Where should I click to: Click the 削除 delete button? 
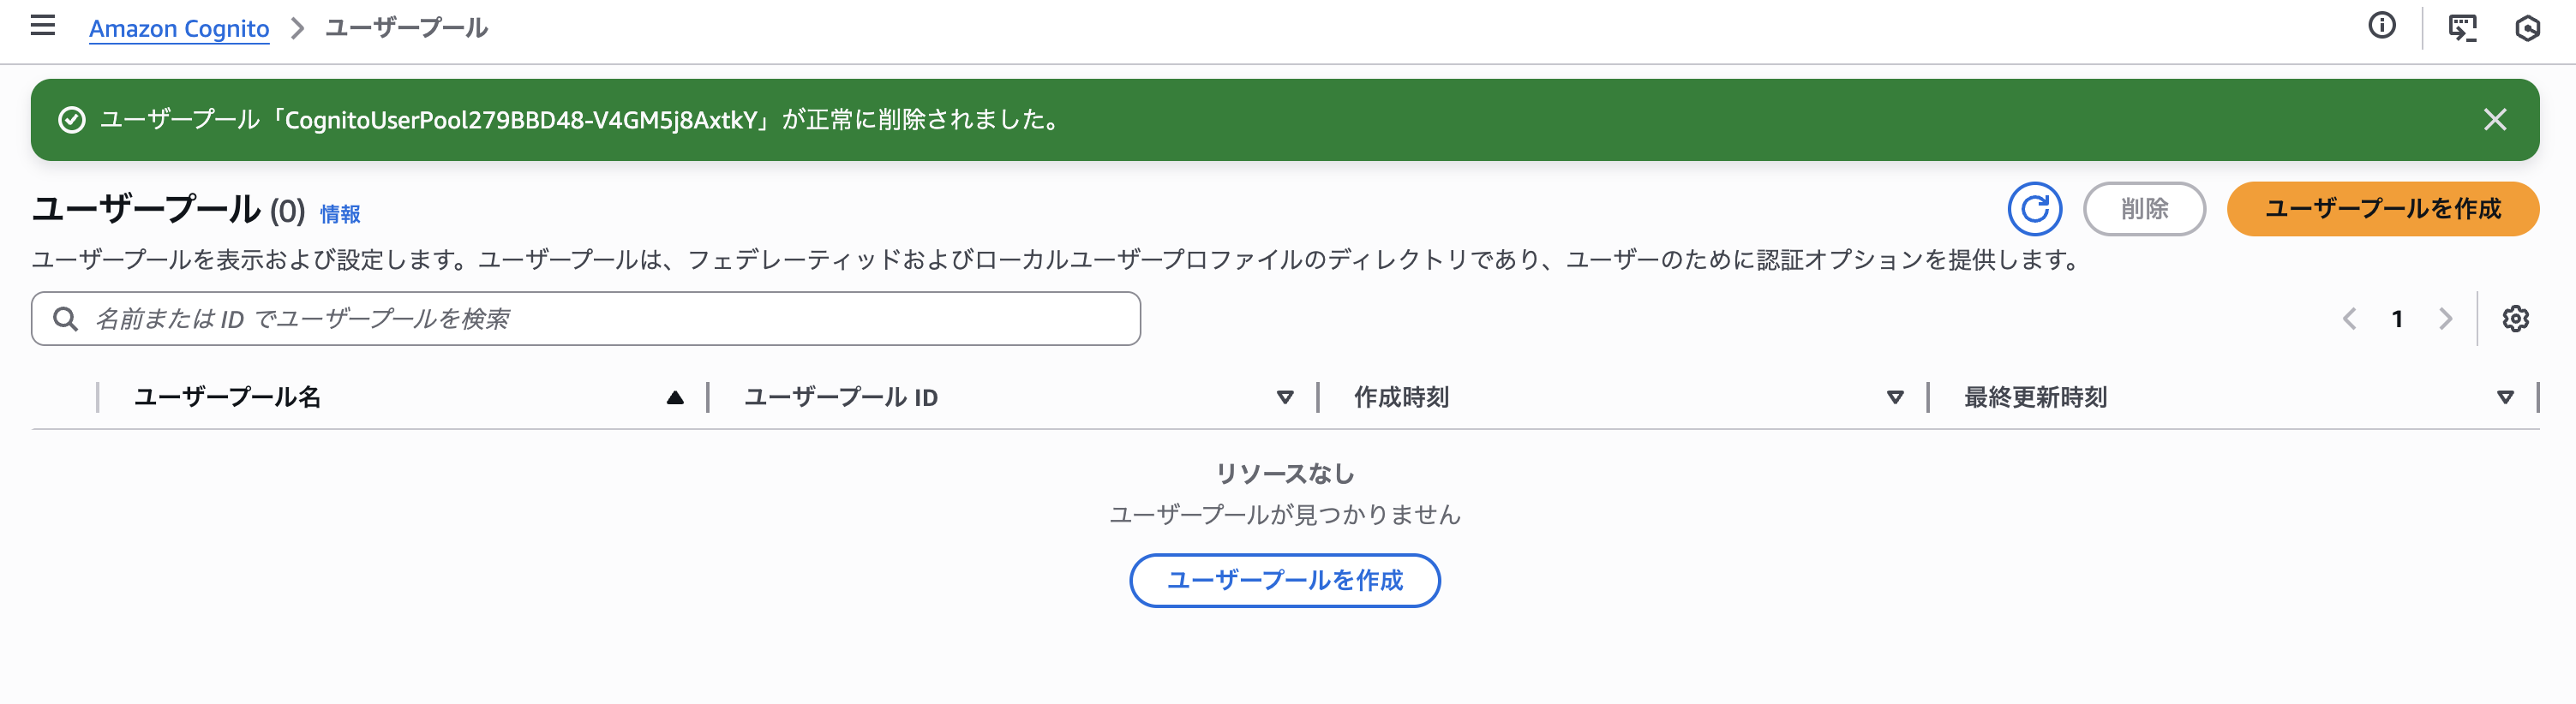click(2144, 209)
